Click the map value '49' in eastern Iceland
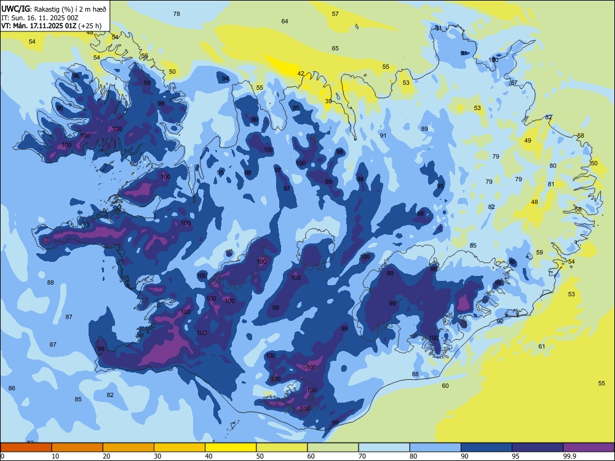The height and width of the screenshot is (461, 615). pos(528,140)
